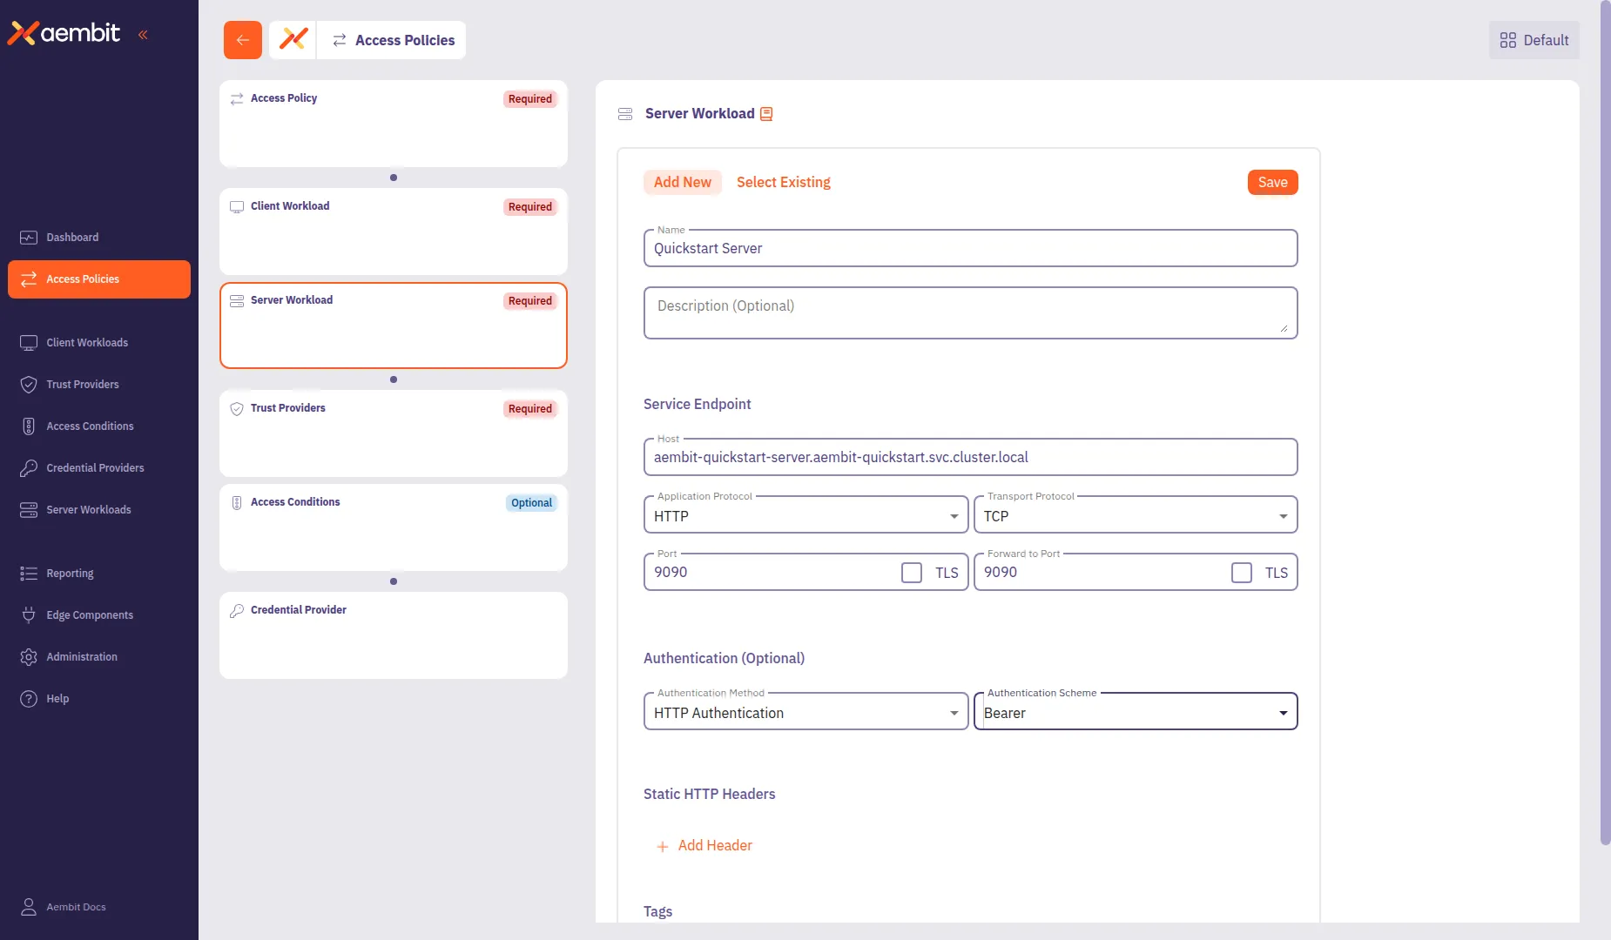Select Edge Components in the sidebar

pyautogui.click(x=90, y=614)
